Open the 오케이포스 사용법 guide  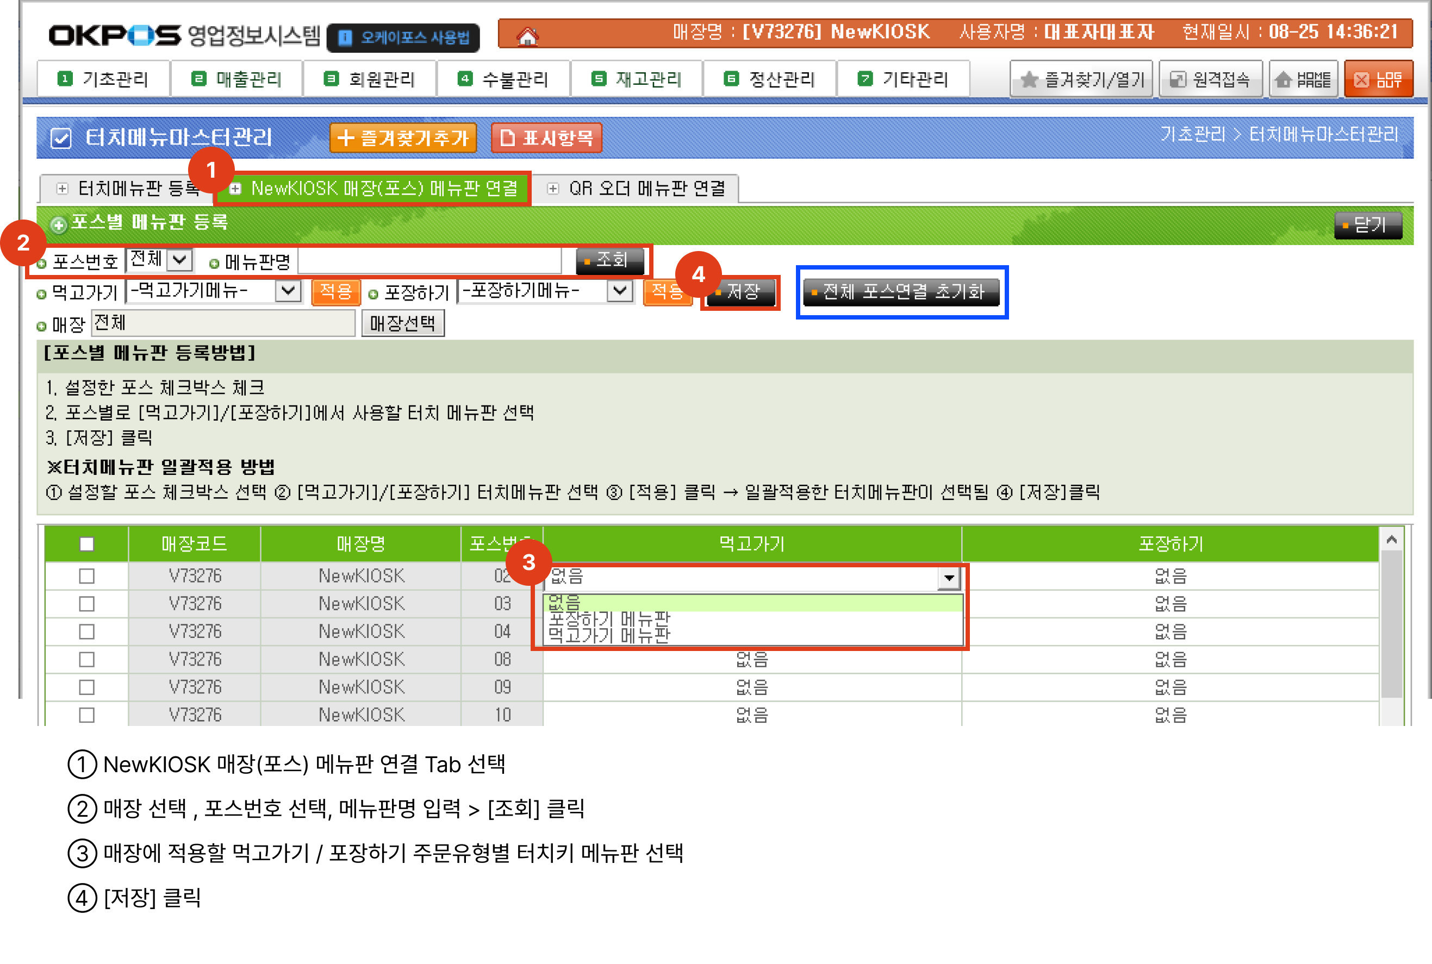(x=403, y=37)
